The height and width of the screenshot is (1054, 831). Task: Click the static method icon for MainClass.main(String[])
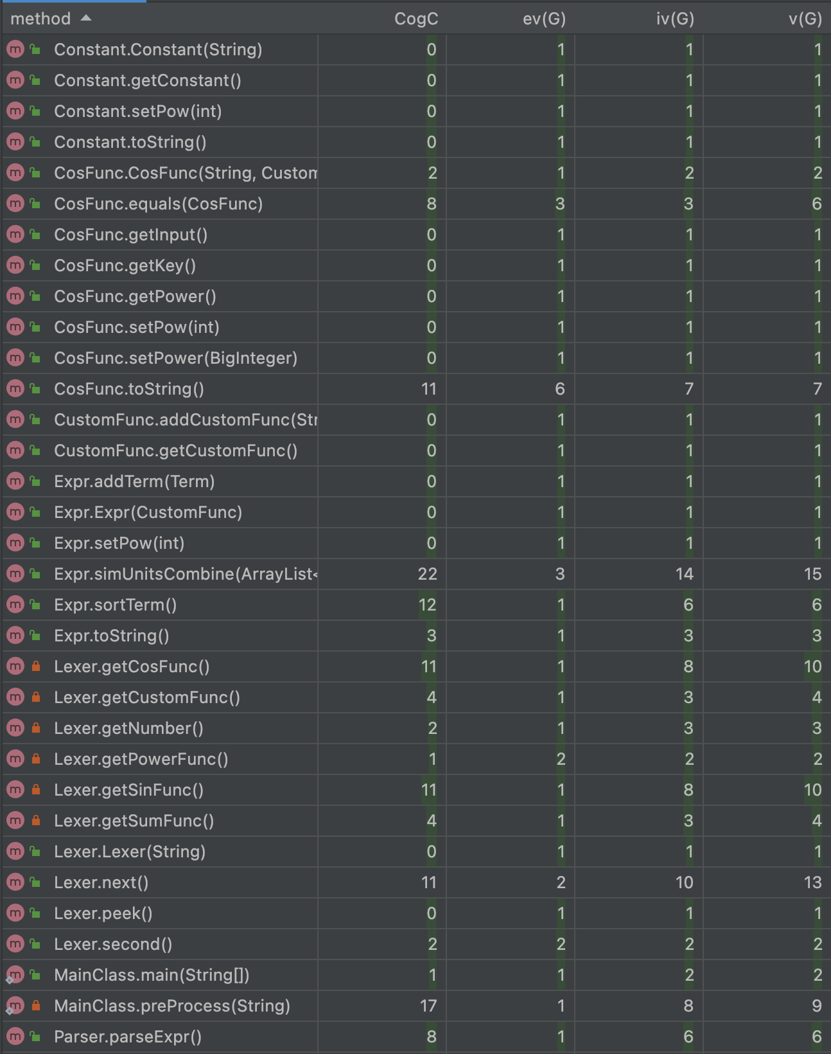coord(15,975)
